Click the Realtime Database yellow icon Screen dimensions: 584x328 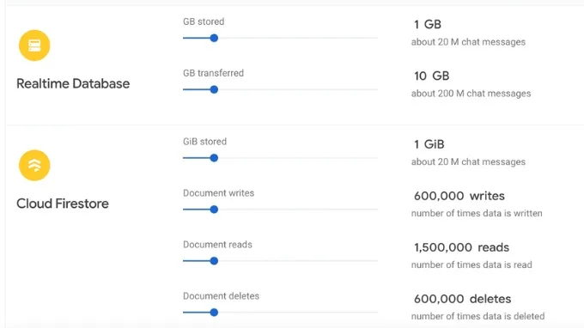pyautogui.click(x=34, y=46)
